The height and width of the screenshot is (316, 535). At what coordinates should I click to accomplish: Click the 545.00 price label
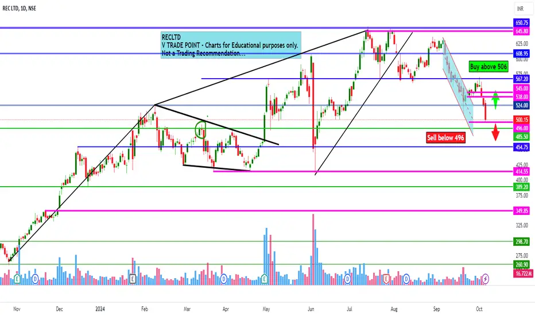pyautogui.click(x=522, y=88)
